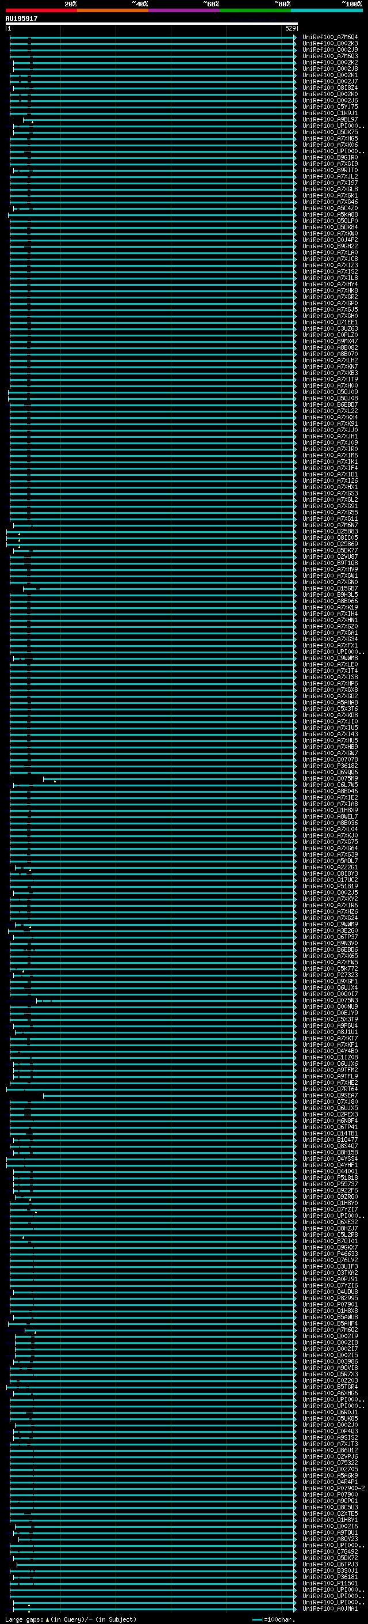Screen dimensions: 368x1624
Task: Open hit UniRef100_C5YJ75
Action: pyautogui.click(x=330, y=107)
